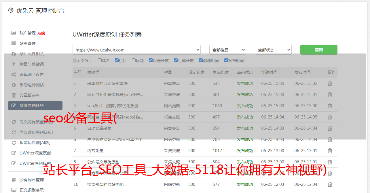This screenshot has height=193, width=370.
Task: Click keyword seo兵书：搜索引擎优化手册
Action: coord(113,106)
